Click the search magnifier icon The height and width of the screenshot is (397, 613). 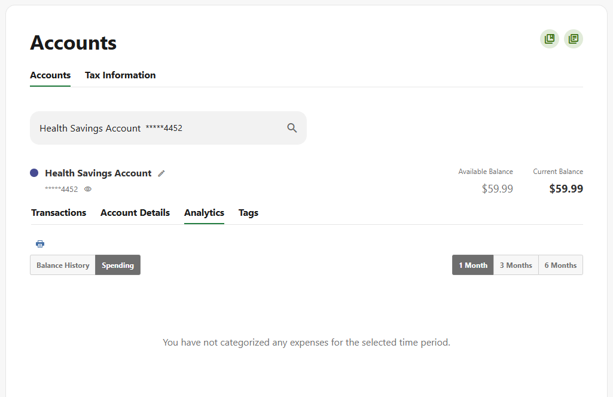coord(292,128)
